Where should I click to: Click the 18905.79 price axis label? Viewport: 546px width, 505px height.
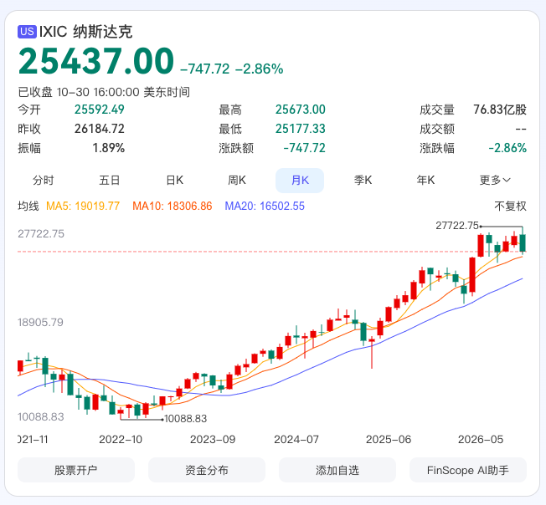click(41, 322)
